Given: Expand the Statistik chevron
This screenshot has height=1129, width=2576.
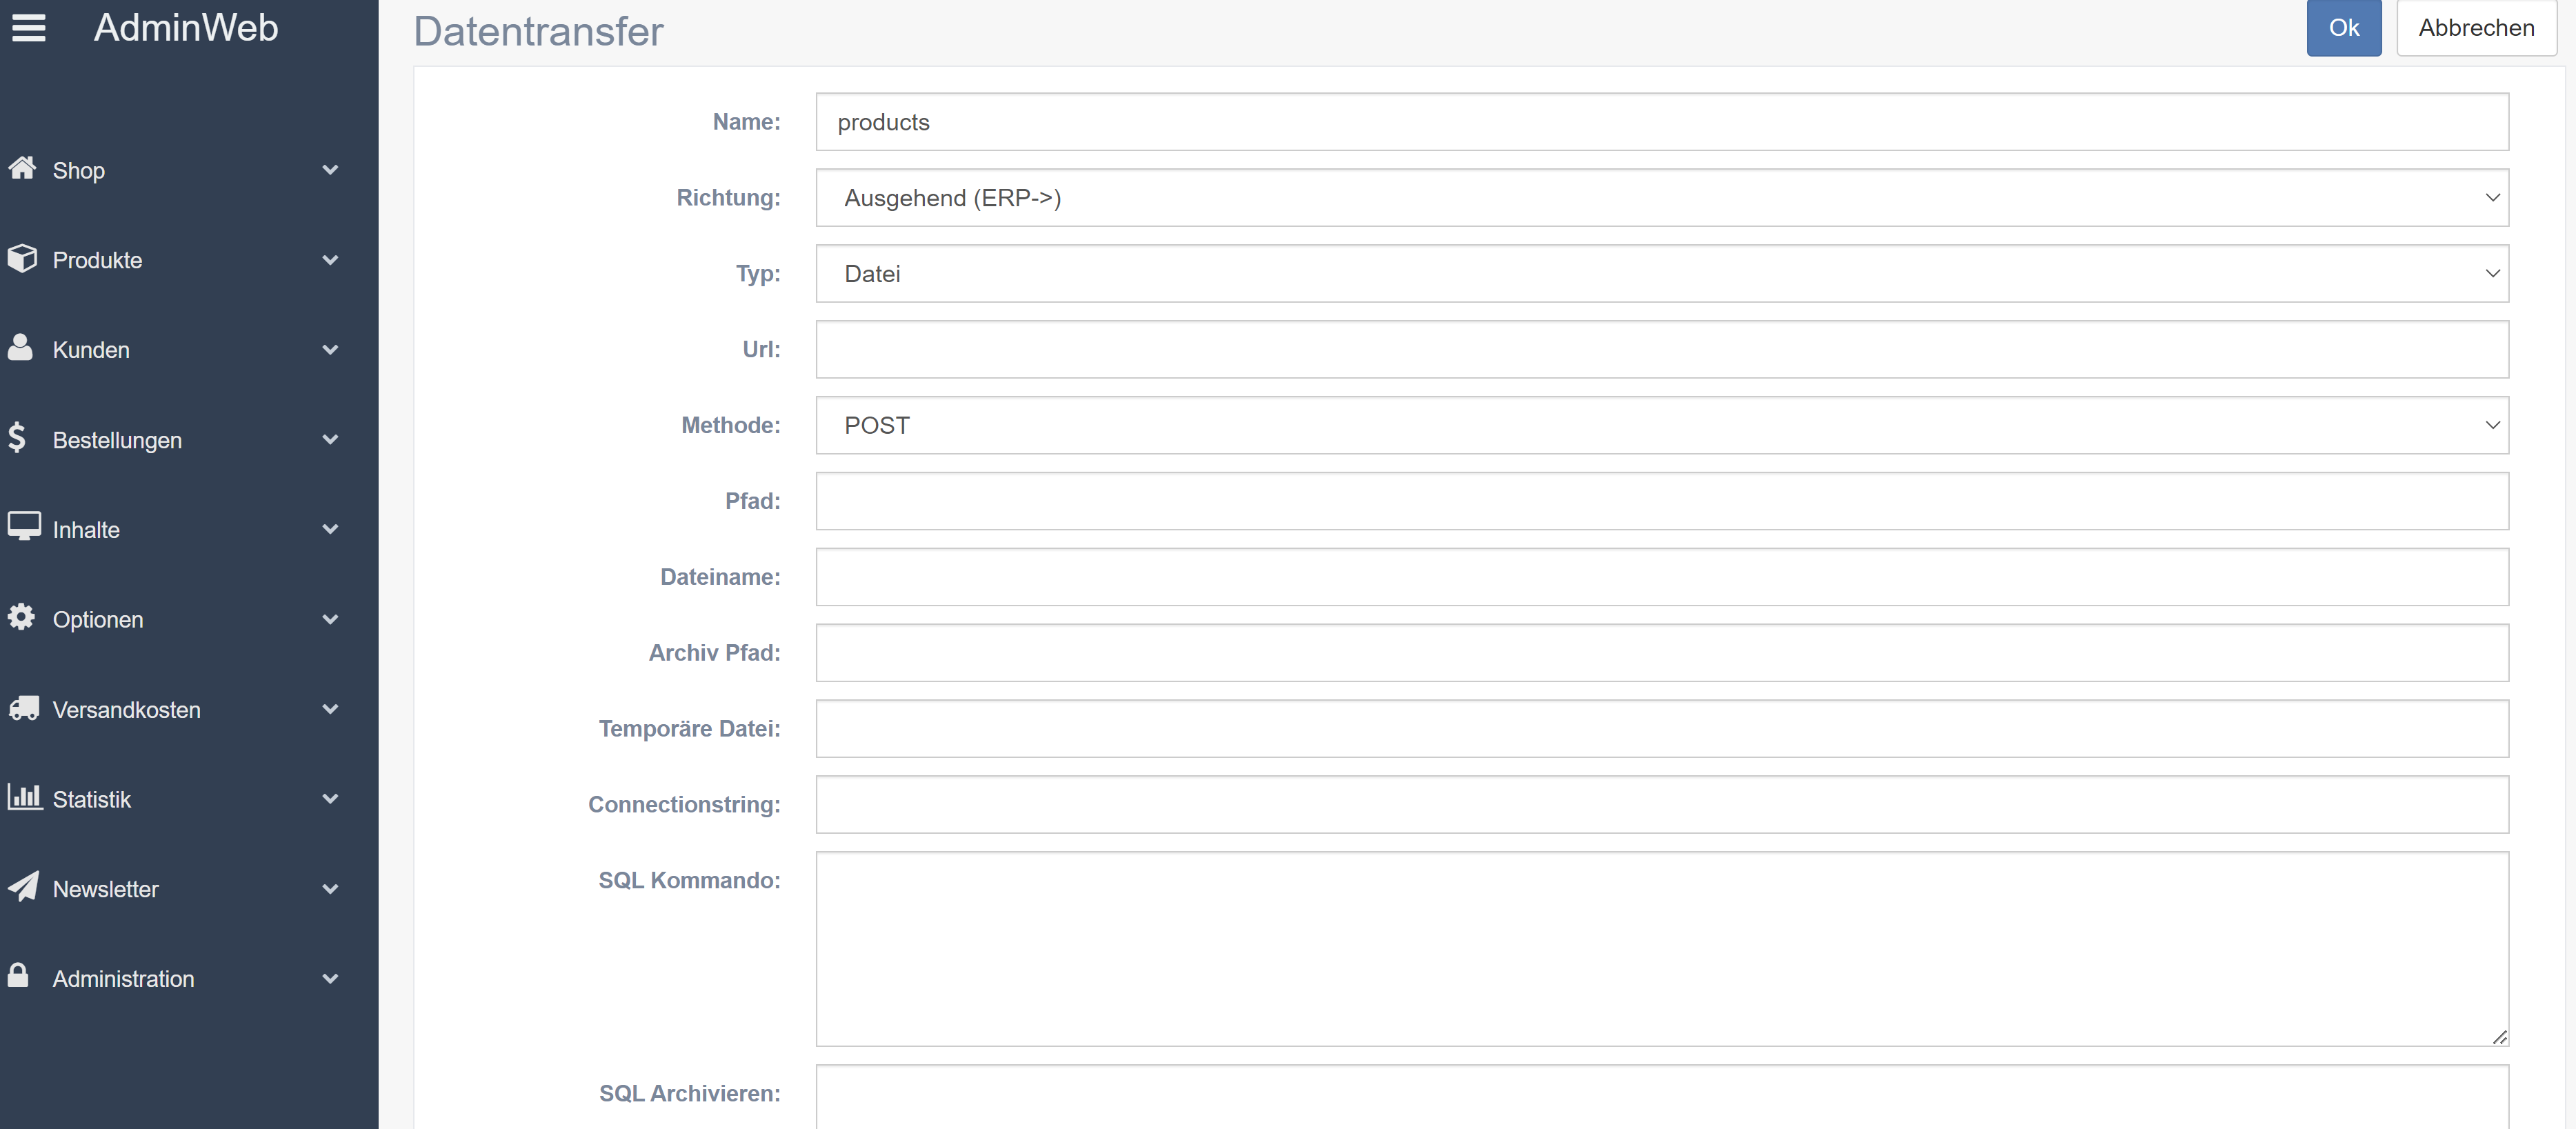Looking at the screenshot, I should [330, 799].
